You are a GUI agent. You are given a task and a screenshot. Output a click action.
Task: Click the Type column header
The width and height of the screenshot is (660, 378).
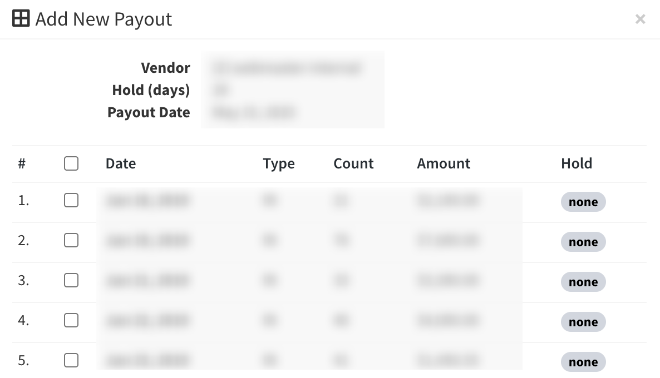279,163
